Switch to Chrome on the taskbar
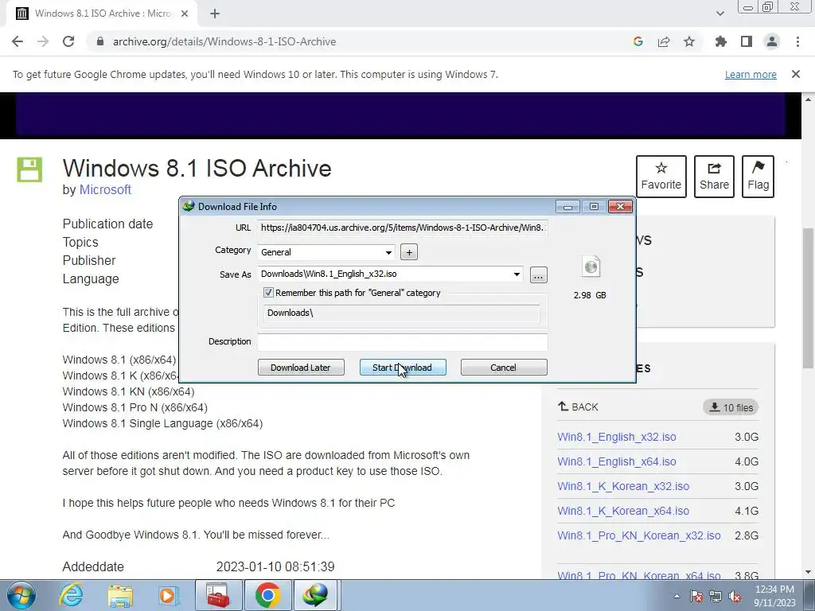Viewport: 815px width, 611px height. 267,595
